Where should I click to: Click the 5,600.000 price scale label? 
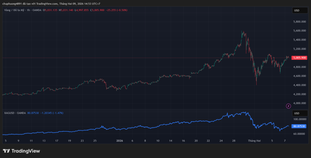click(x=299, y=31)
